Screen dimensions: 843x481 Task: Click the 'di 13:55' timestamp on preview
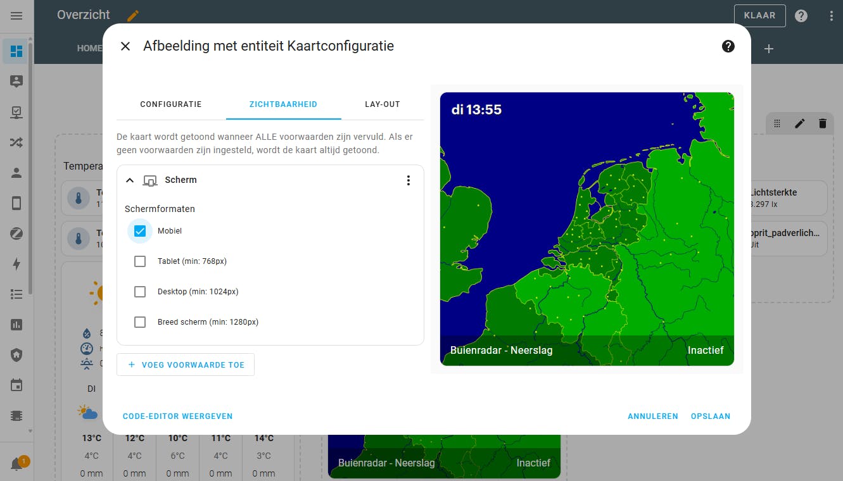point(476,109)
